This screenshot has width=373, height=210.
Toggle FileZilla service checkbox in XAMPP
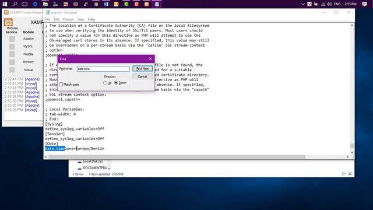[x=12, y=54]
